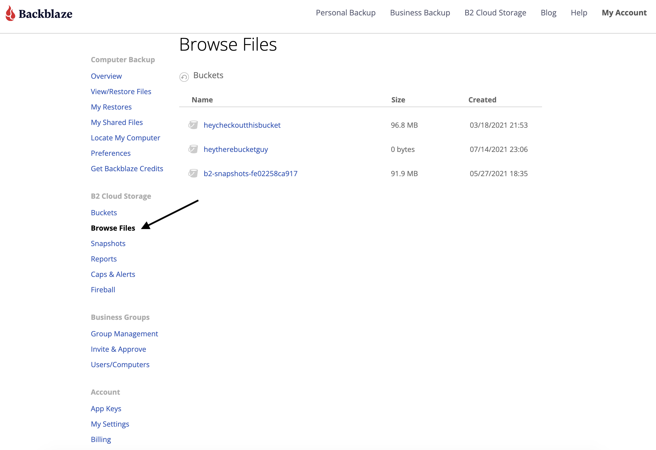Screen dimensions: 656x450
Task: Open Caps & Alerts settings
Action: click(x=113, y=274)
